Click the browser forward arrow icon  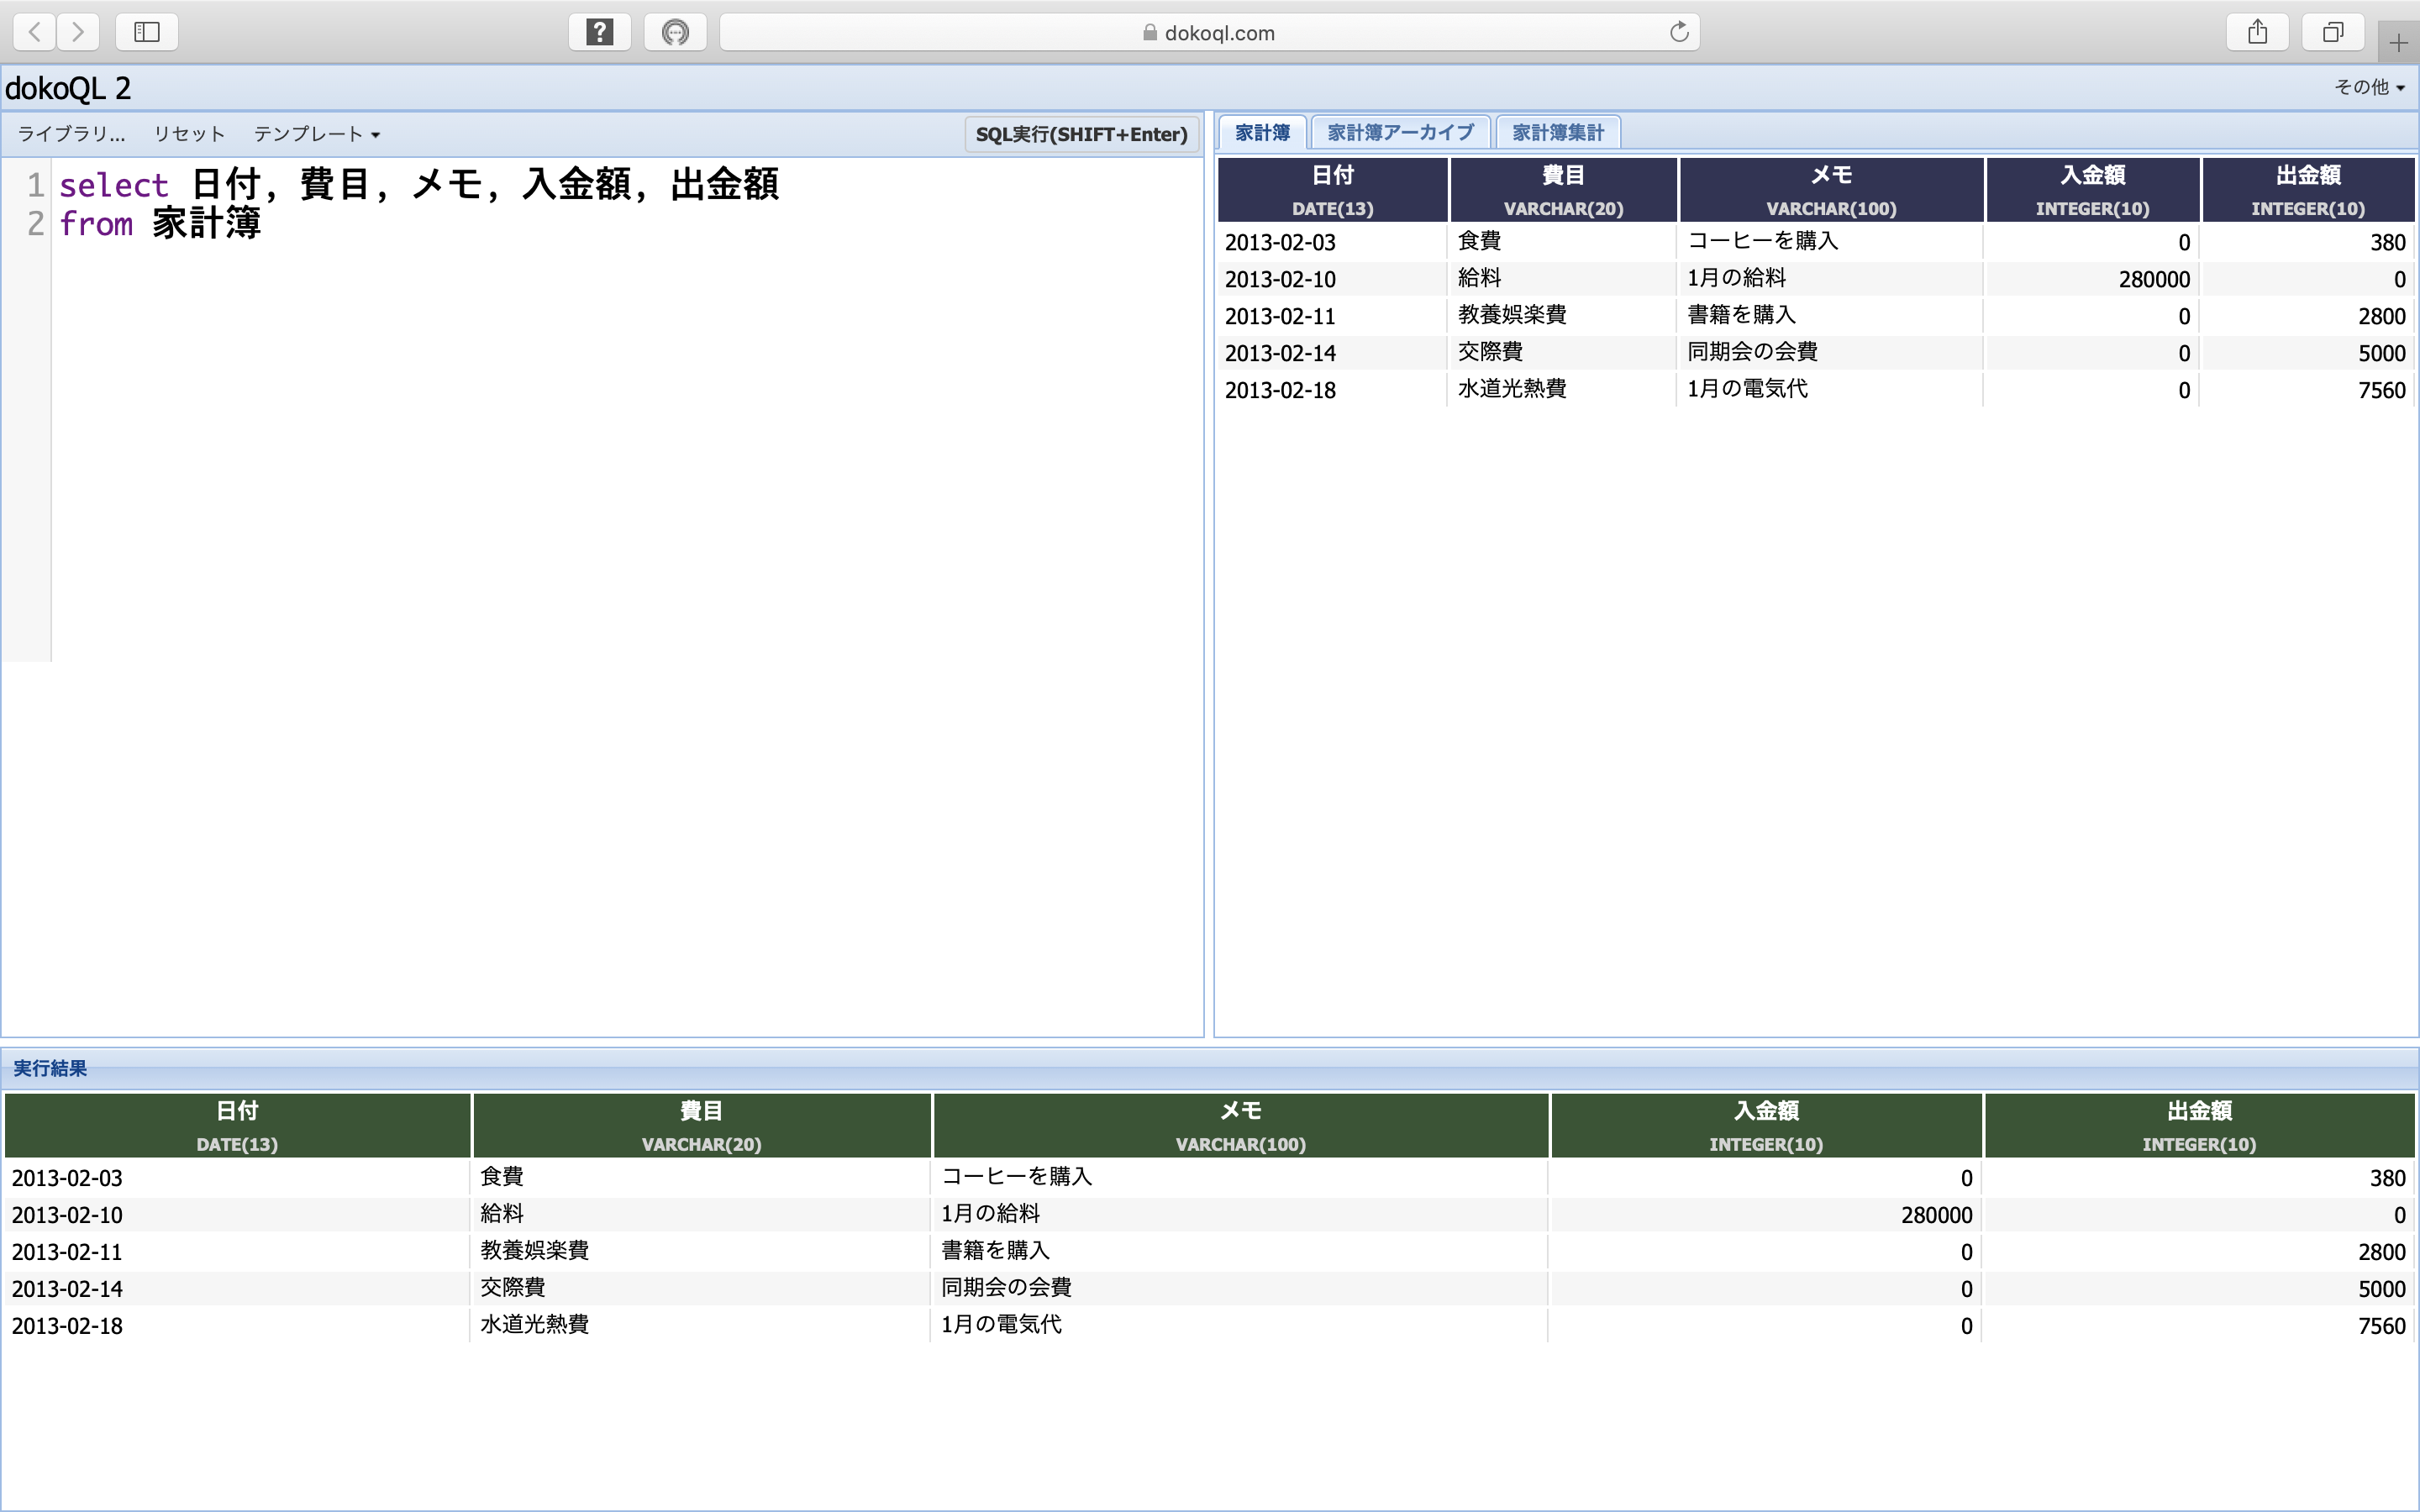(x=78, y=32)
